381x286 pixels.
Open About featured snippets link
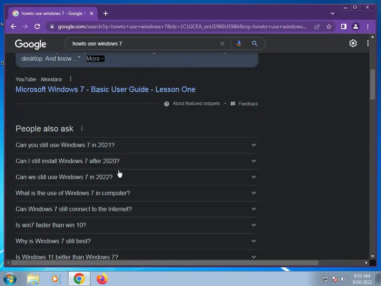tap(196, 104)
